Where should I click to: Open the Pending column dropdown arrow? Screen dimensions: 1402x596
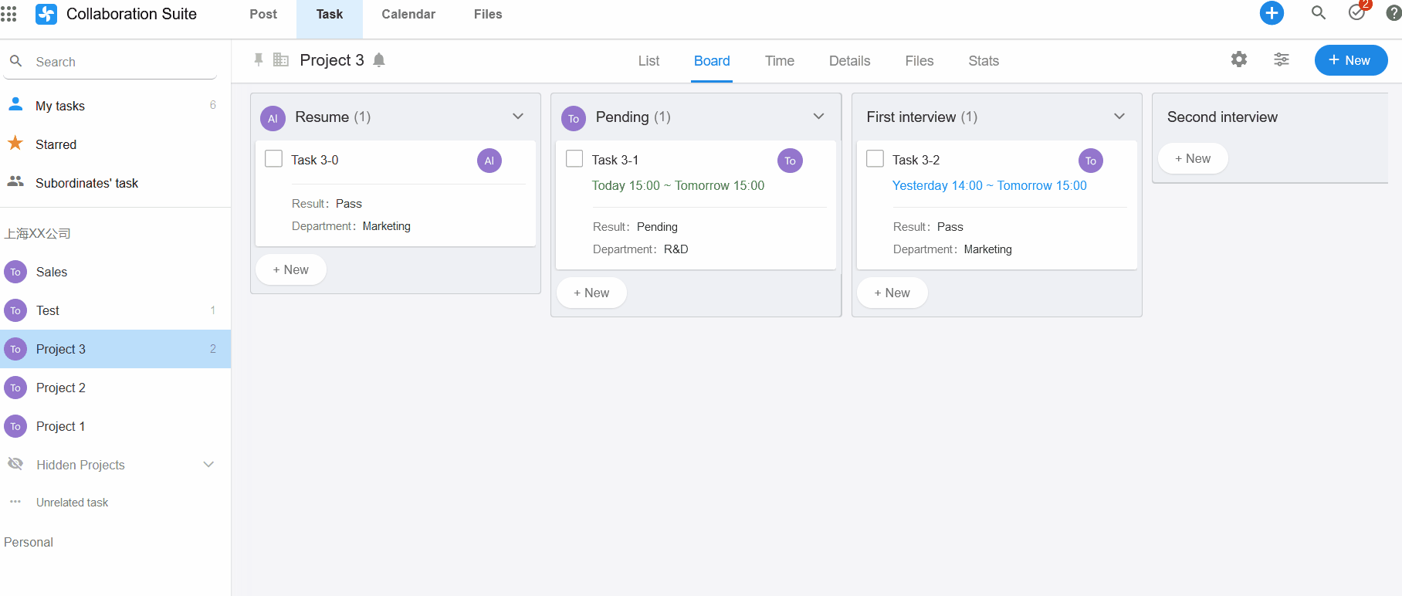[x=819, y=117]
